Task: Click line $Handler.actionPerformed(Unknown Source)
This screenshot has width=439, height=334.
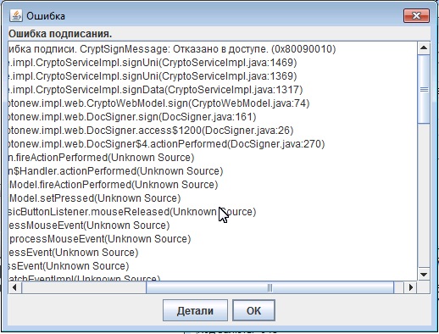Action: [116, 171]
